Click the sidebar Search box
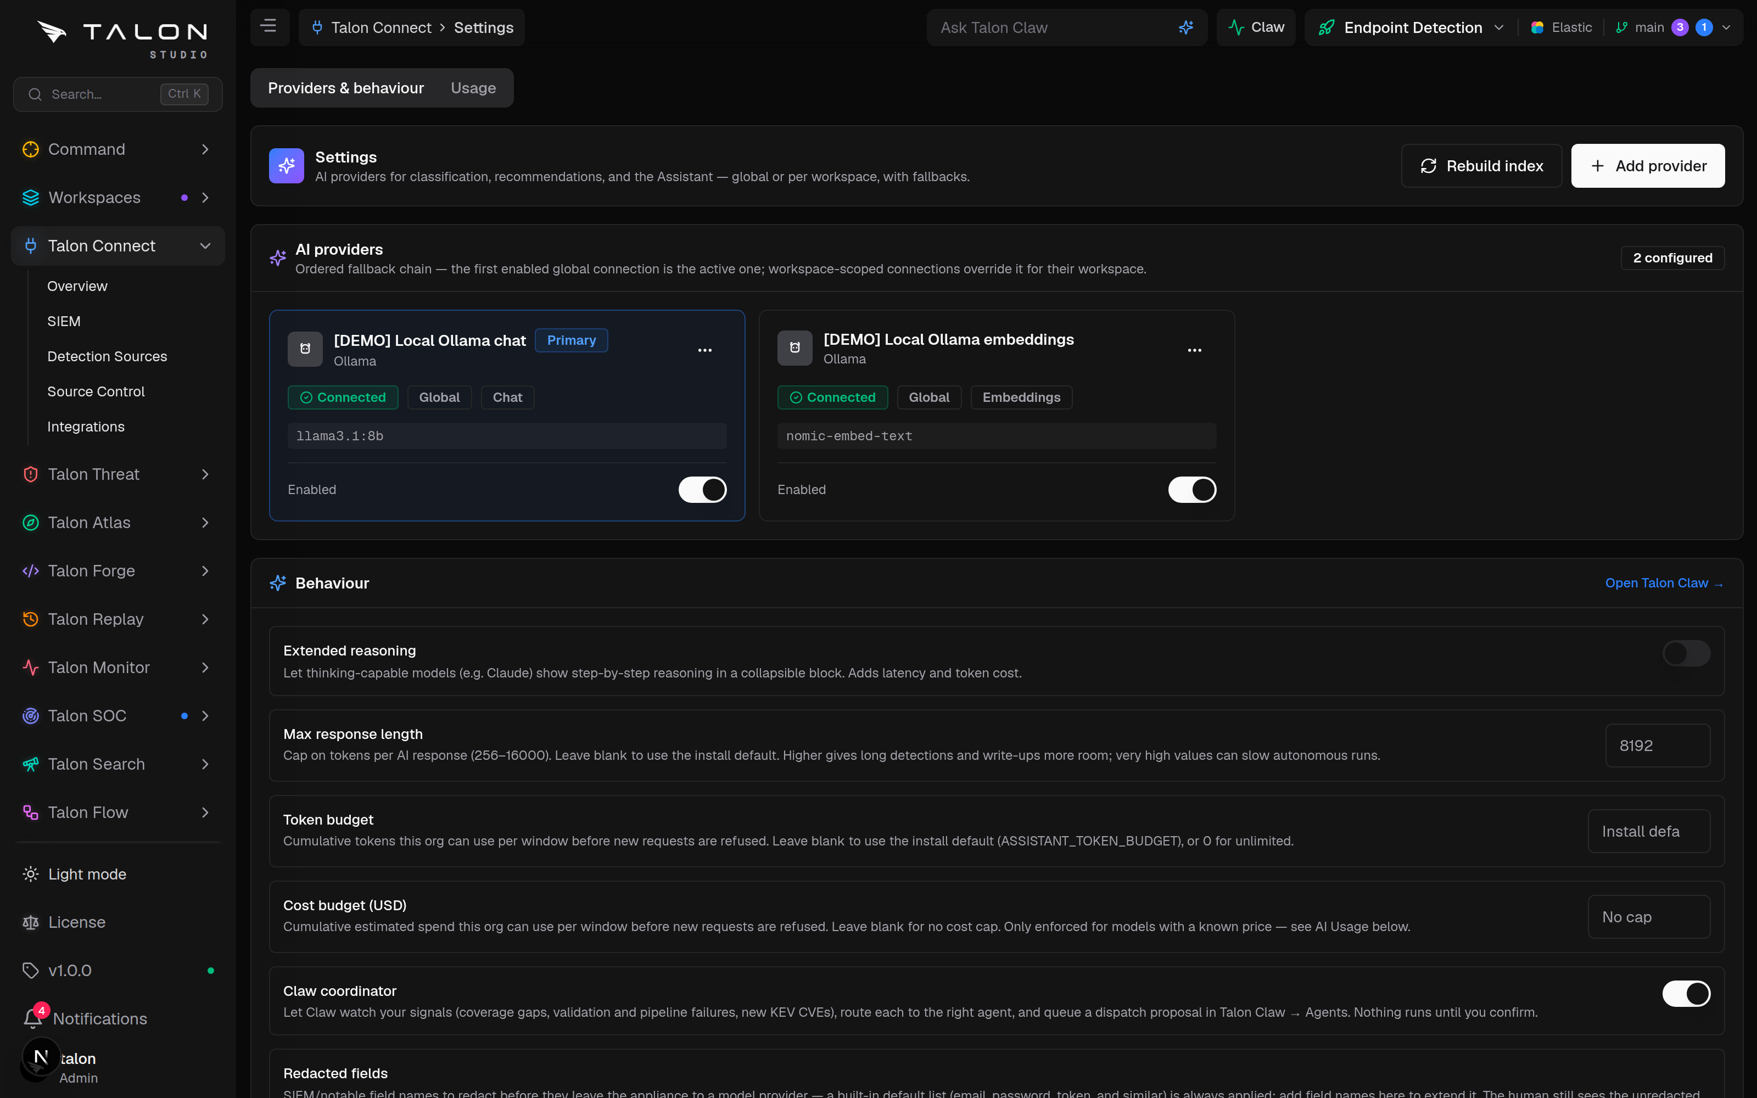This screenshot has width=1757, height=1098. (117, 94)
